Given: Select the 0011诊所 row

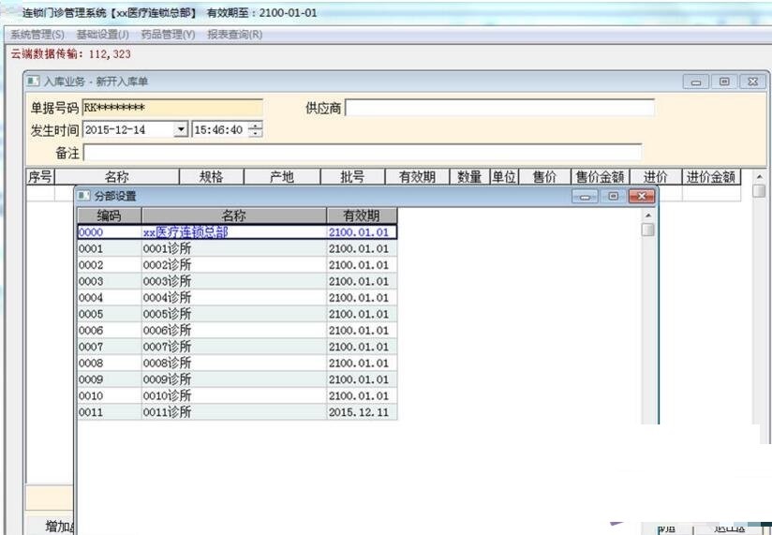Looking at the screenshot, I should [237, 412].
